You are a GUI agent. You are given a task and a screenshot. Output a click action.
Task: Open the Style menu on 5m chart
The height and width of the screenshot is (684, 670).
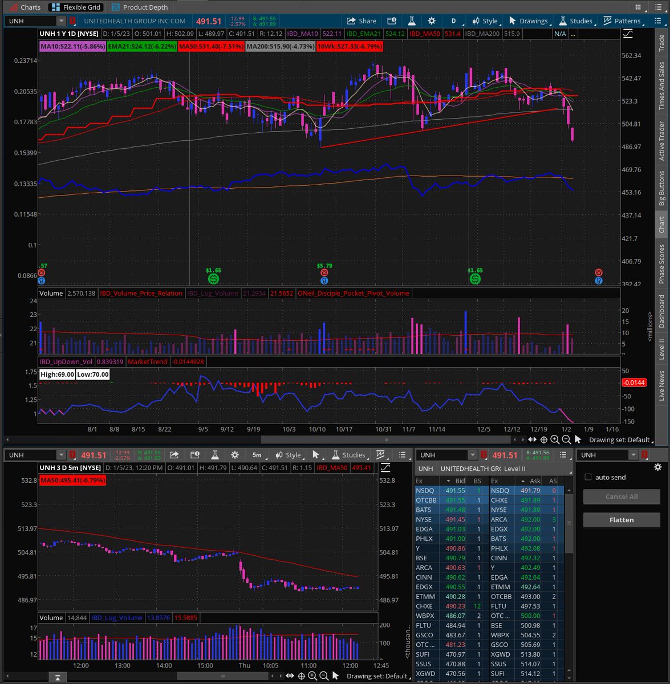click(288, 455)
